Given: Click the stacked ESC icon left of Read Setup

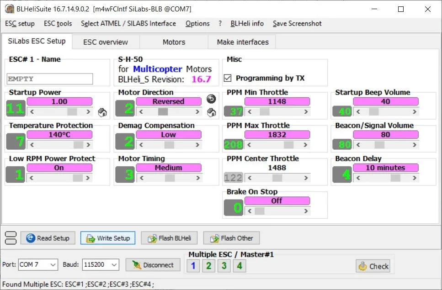Looking at the screenshot, I should 11,238.
